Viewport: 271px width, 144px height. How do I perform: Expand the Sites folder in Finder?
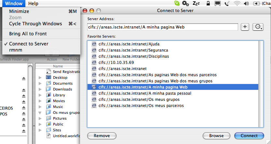coord(40,130)
